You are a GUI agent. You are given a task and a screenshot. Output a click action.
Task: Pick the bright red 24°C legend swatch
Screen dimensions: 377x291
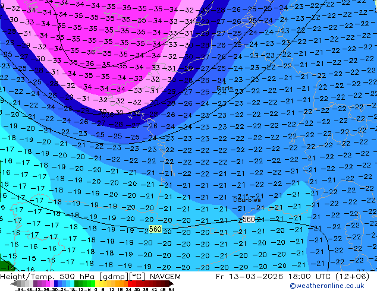pos(130,283)
